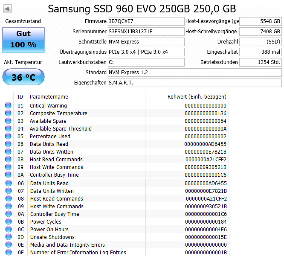Click the status orb for Unsafe Shutdowns
This screenshot has width=284, height=262.
[9, 237]
